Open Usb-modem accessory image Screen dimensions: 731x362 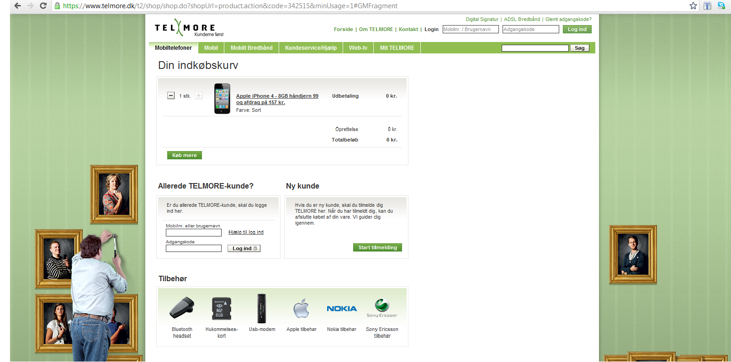tap(262, 309)
